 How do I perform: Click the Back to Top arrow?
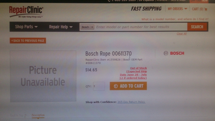[x=25, y=116]
